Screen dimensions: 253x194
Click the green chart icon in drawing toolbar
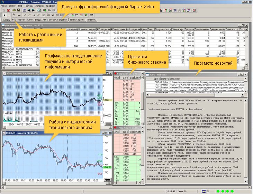(86, 15)
